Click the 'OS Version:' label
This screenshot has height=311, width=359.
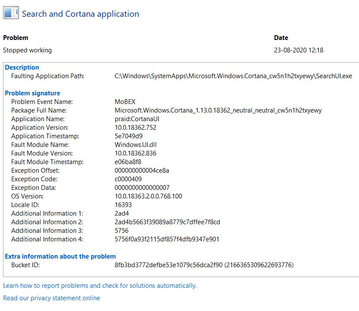pyautogui.click(x=27, y=196)
